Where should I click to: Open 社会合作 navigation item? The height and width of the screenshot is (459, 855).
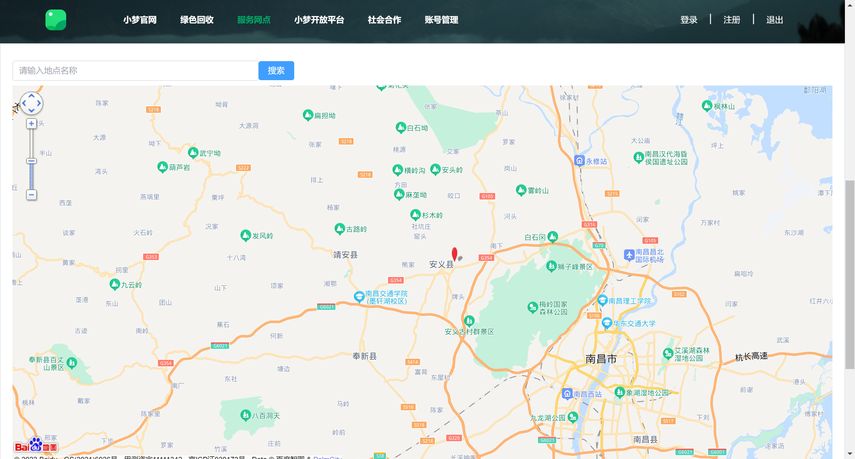(384, 20)
